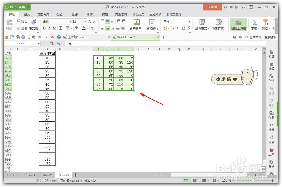The height and width of the screenshot is (187, 282).
Task: Toggle Bold formatting
Action: click(x=45, y=28)
